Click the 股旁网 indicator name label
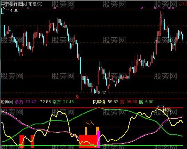187x149 pixels. [x=7, y=102]
